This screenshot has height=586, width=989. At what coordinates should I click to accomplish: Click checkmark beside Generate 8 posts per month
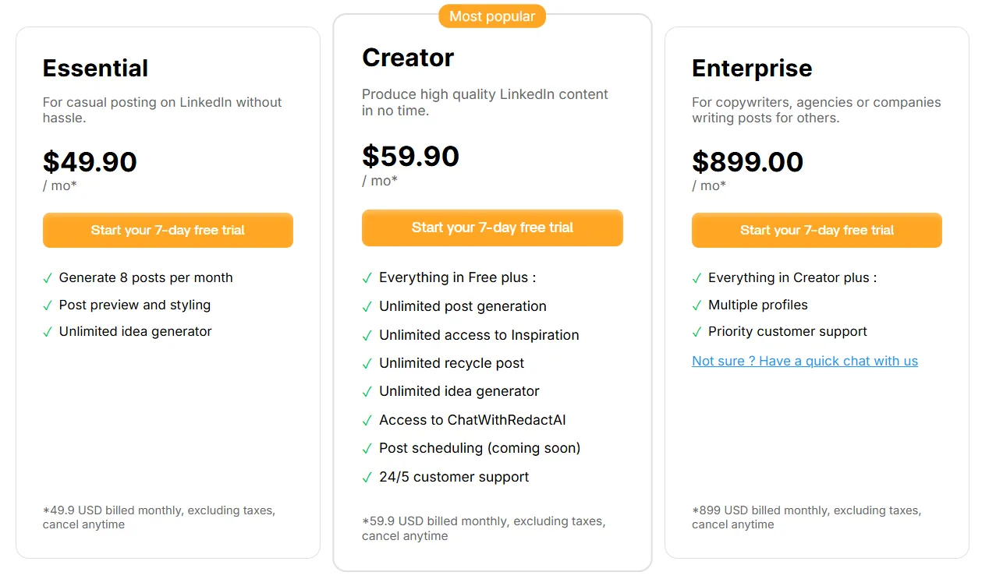(x=48, y=278)
